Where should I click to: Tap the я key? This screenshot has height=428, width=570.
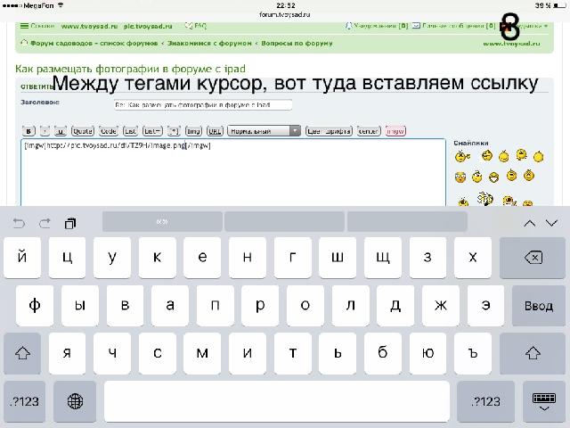tap(68, 353)
